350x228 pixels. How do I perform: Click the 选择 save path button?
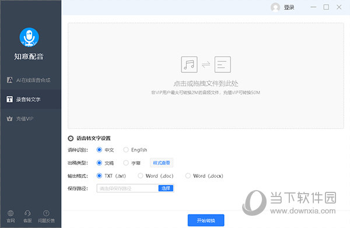(166, 188)
